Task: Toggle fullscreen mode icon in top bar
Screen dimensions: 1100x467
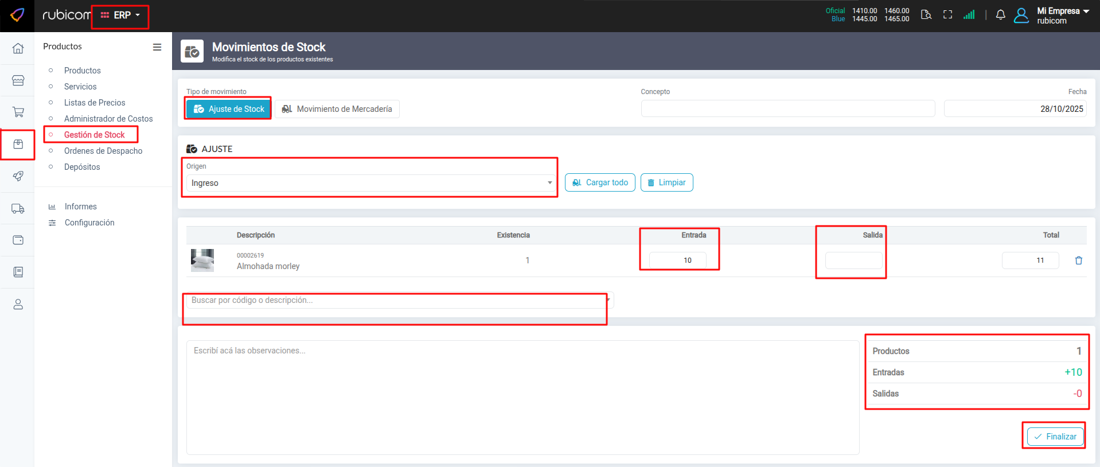Action: (947, 15)
